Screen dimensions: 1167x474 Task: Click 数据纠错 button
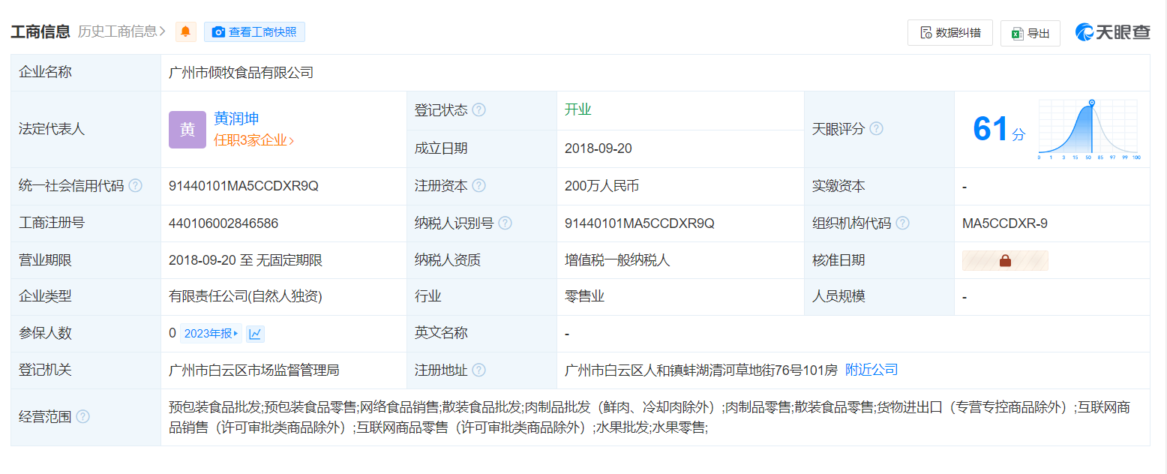(x=950, y=32)
